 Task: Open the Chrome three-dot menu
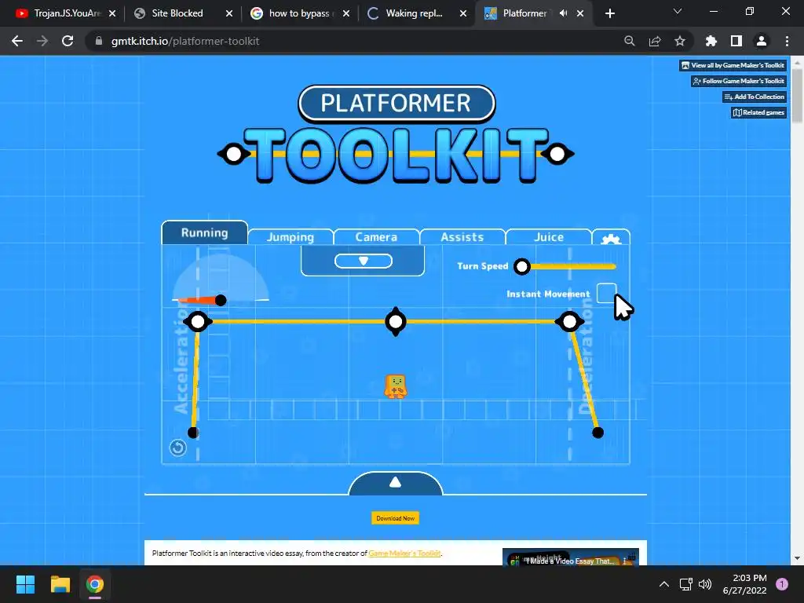pyautogui.click(x=787, y=41)
